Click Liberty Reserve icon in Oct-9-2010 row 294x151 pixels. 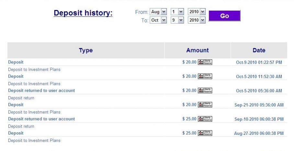coord(205,62)
